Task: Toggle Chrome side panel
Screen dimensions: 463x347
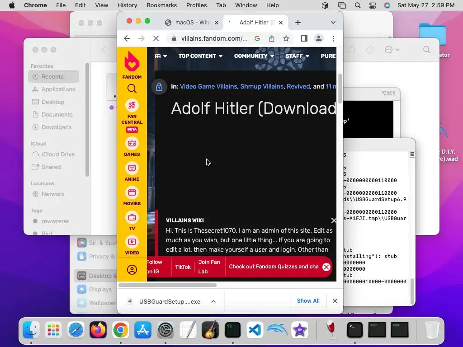Action: click(304, 38)
